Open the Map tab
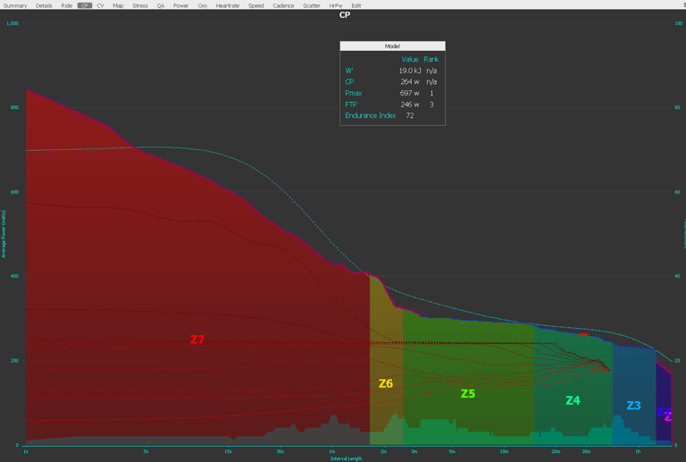Screen dimensions: 686x462 click(x=118, y=5)
